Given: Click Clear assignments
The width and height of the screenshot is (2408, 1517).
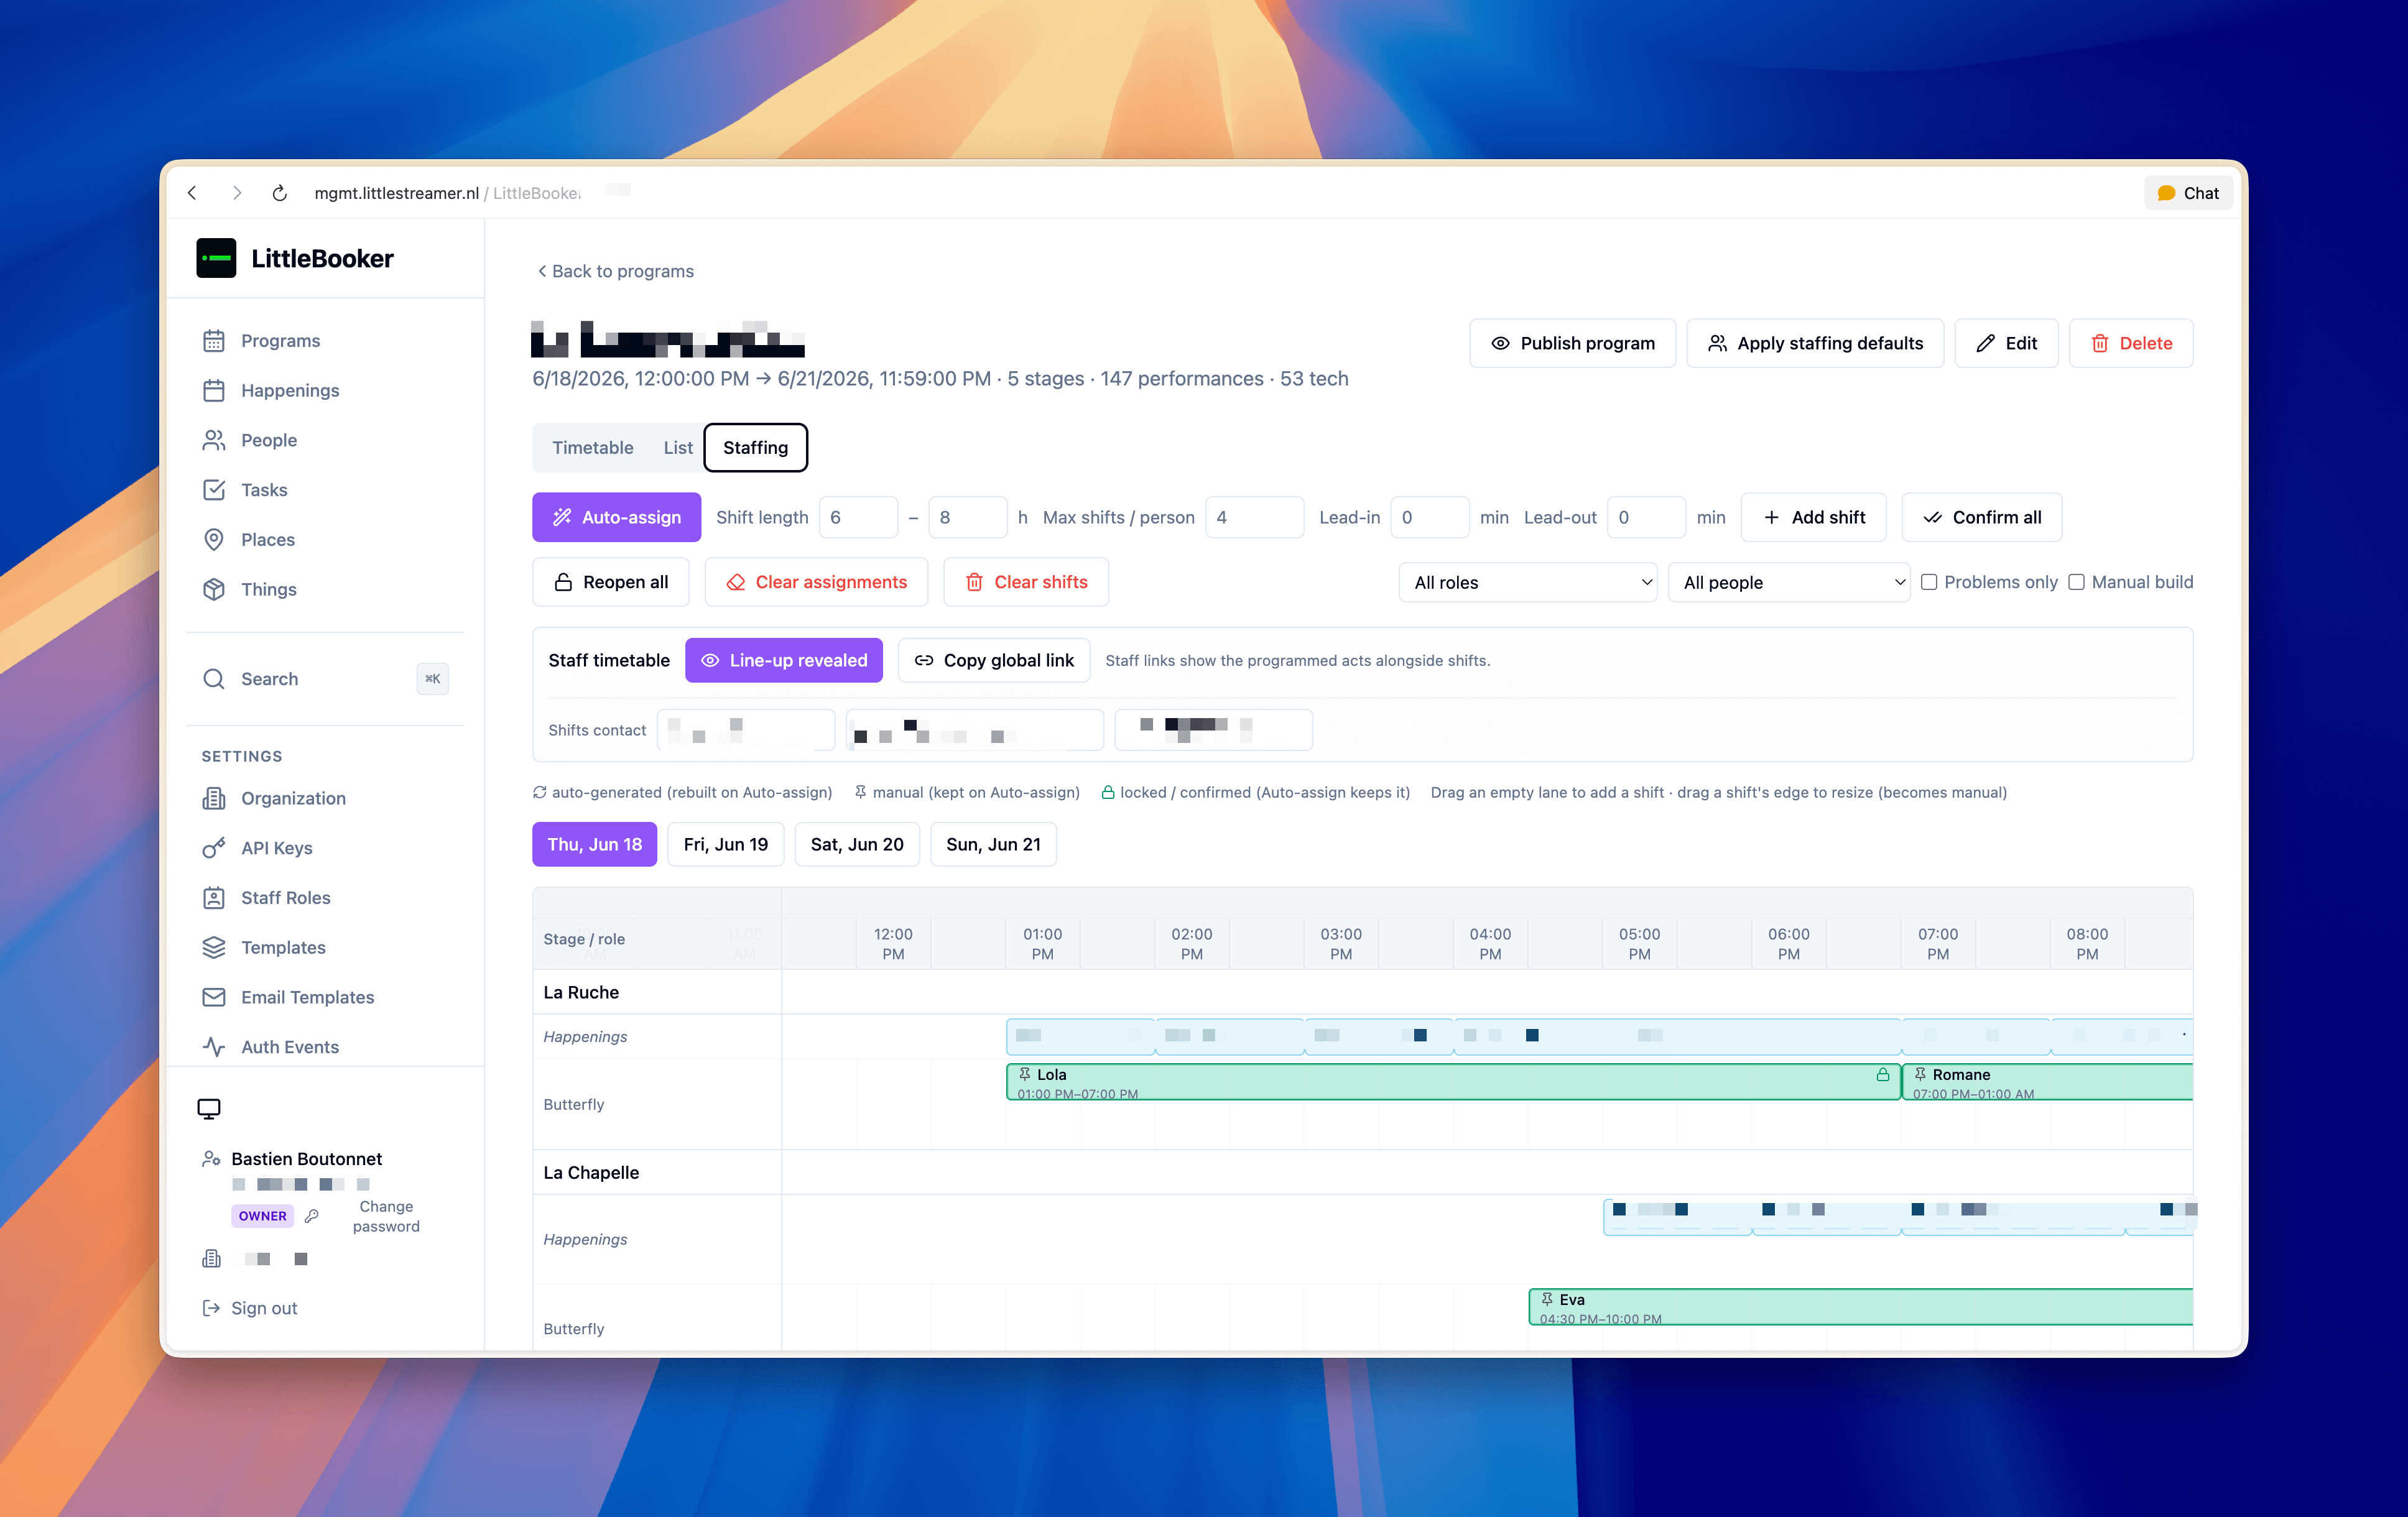Looking at the screenshot, I should [x=817, y=582].
